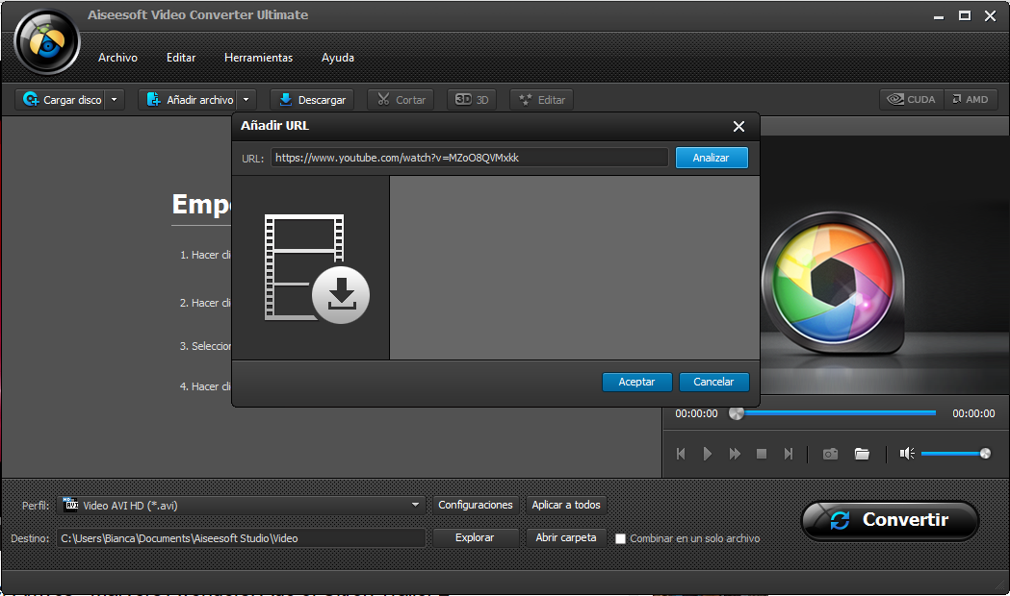The width and height of the screenshot is (1010, 596).
Task: Open the Herramientas menu
Action: click(258, 58)
